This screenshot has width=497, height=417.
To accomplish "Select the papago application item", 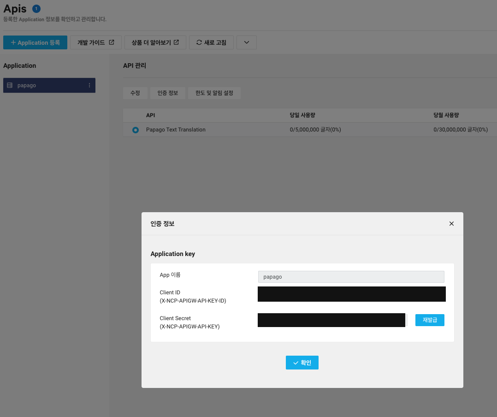I will (x=49, y=85).
